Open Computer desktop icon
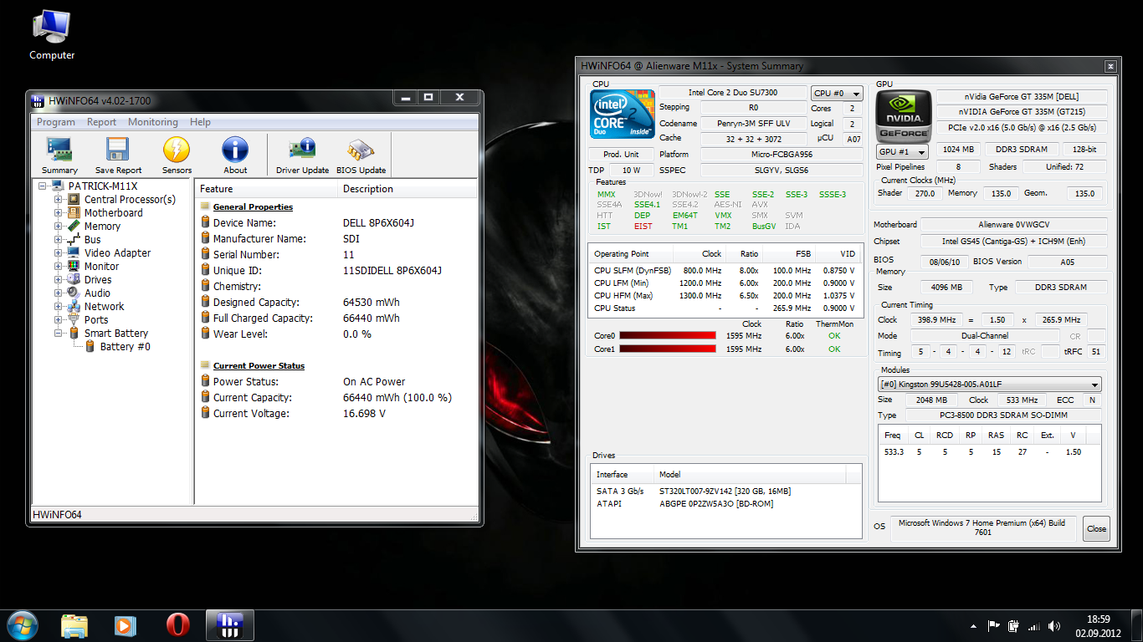The height and width of the screenshot is (642, 1143). pos(52,35)
